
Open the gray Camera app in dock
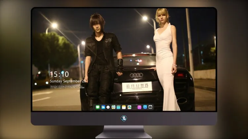click(x=150, y=107)
